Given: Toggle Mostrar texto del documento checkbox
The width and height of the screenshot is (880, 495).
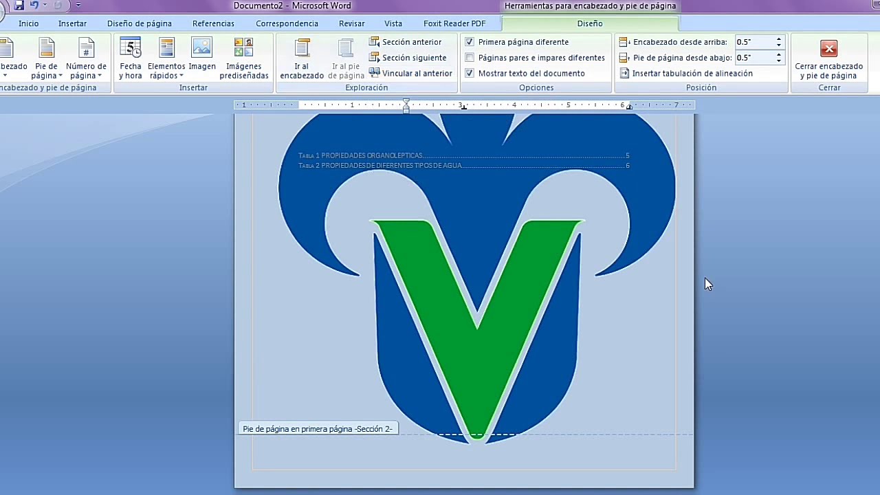Looking at the screenshot, I should tap(470, 73).
